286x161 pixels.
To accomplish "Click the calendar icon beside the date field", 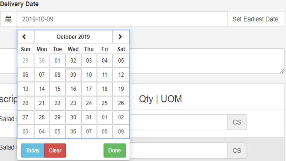I will 8,19.
